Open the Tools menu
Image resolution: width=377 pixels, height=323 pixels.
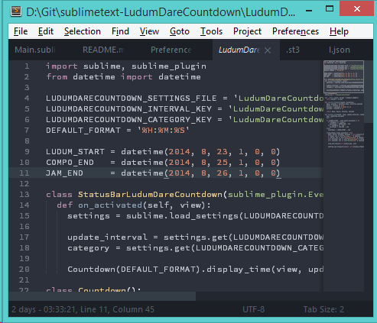[x=211, y=31]
